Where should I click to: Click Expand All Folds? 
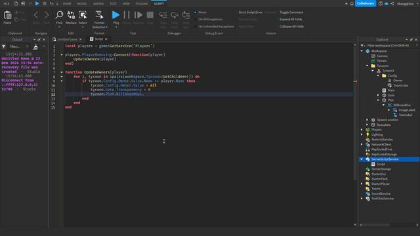pos(291,19)
